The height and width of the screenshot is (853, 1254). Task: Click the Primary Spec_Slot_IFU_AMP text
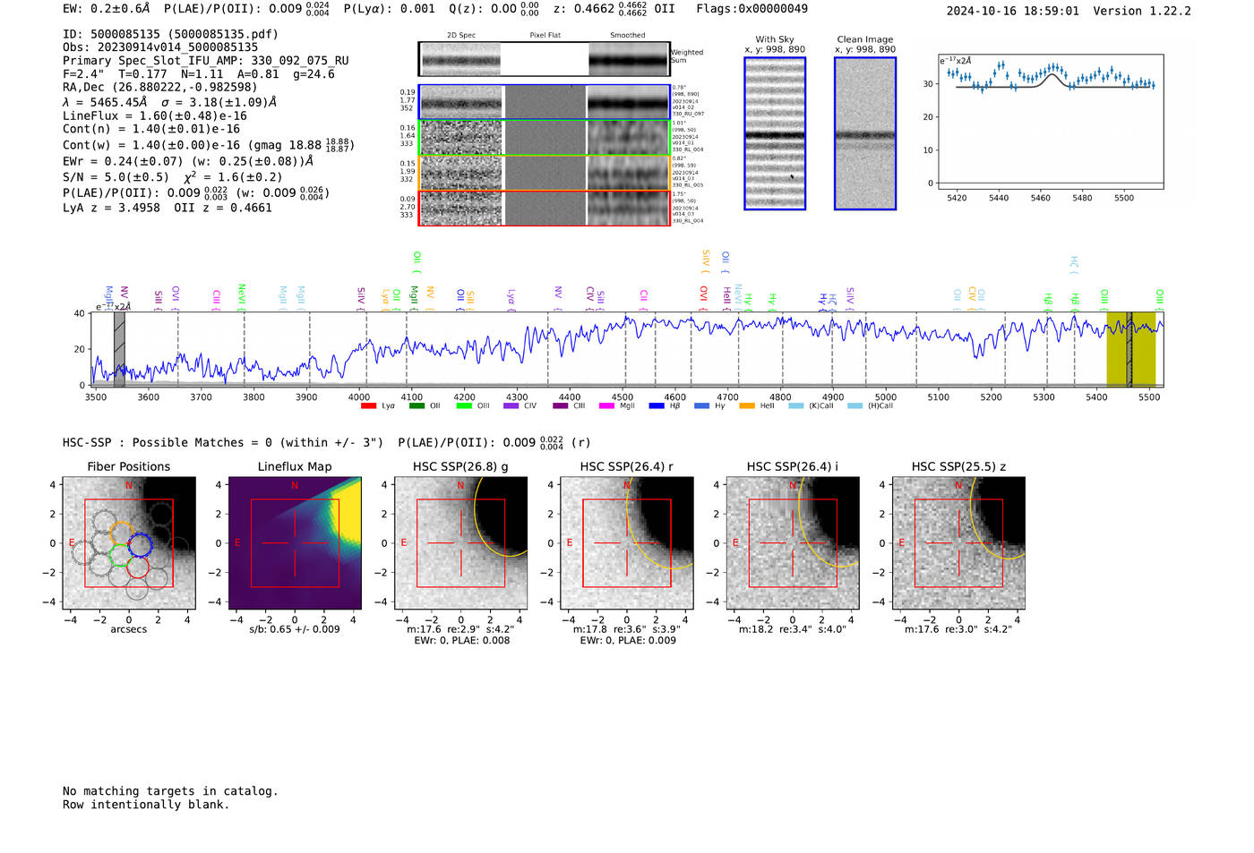tap(206, 61)
